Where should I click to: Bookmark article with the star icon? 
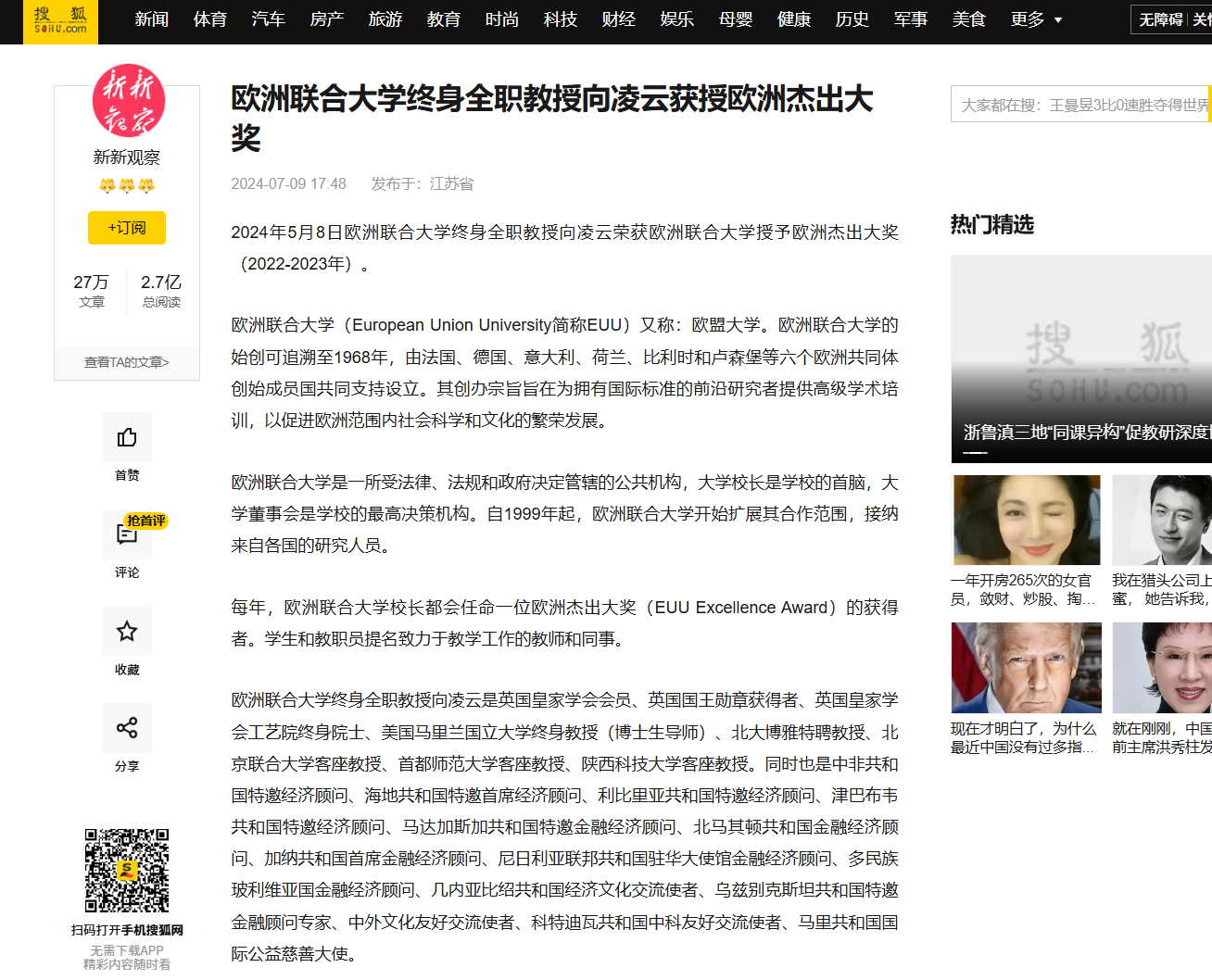(127, 632)
